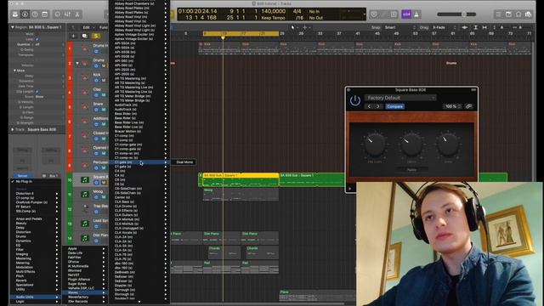Click the Moog track note icon
The image size is (544, 306).
[85, 195]
